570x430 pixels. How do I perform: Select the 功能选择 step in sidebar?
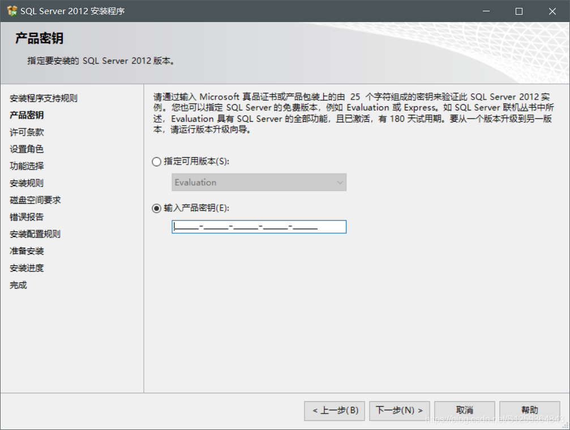(27, 166)
